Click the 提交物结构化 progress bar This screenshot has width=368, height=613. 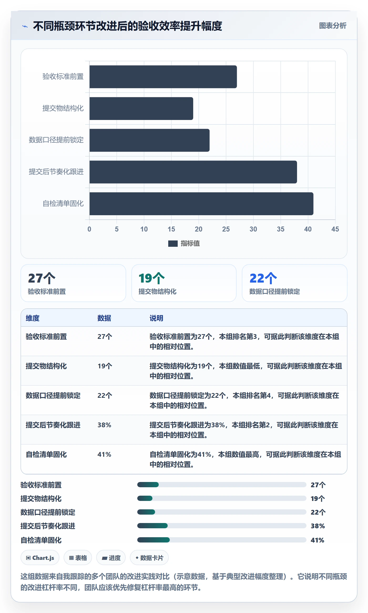[x=222, y=498]
